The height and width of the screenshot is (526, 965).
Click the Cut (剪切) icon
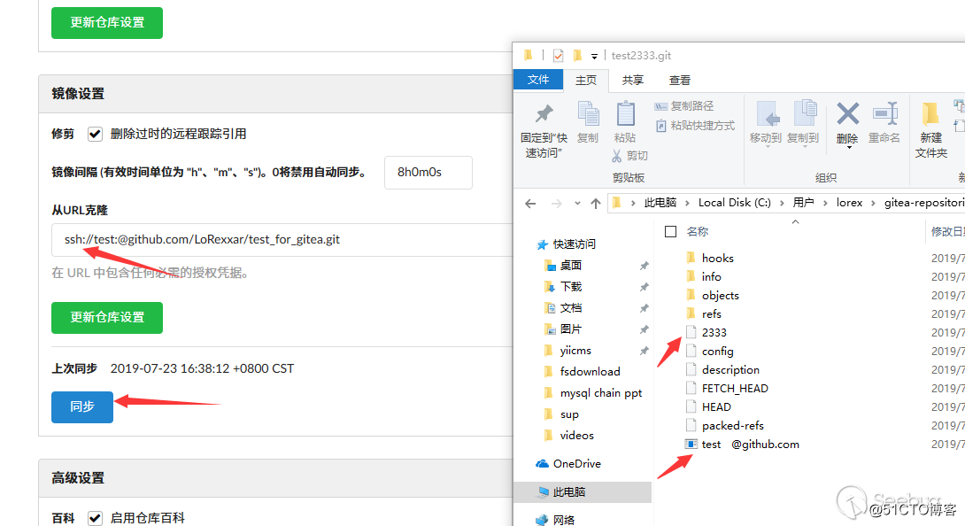632,156
